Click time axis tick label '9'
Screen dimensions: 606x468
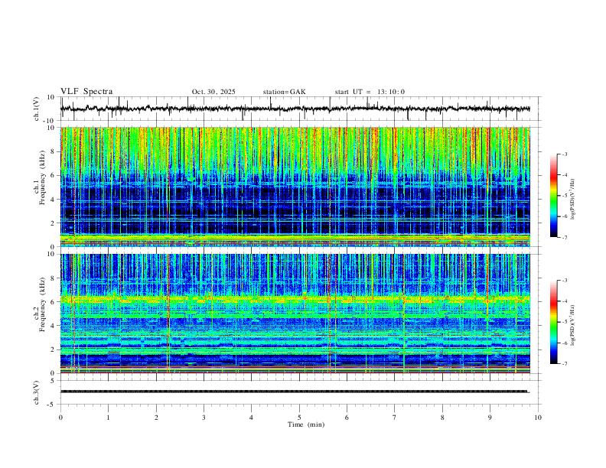[490, 418]
